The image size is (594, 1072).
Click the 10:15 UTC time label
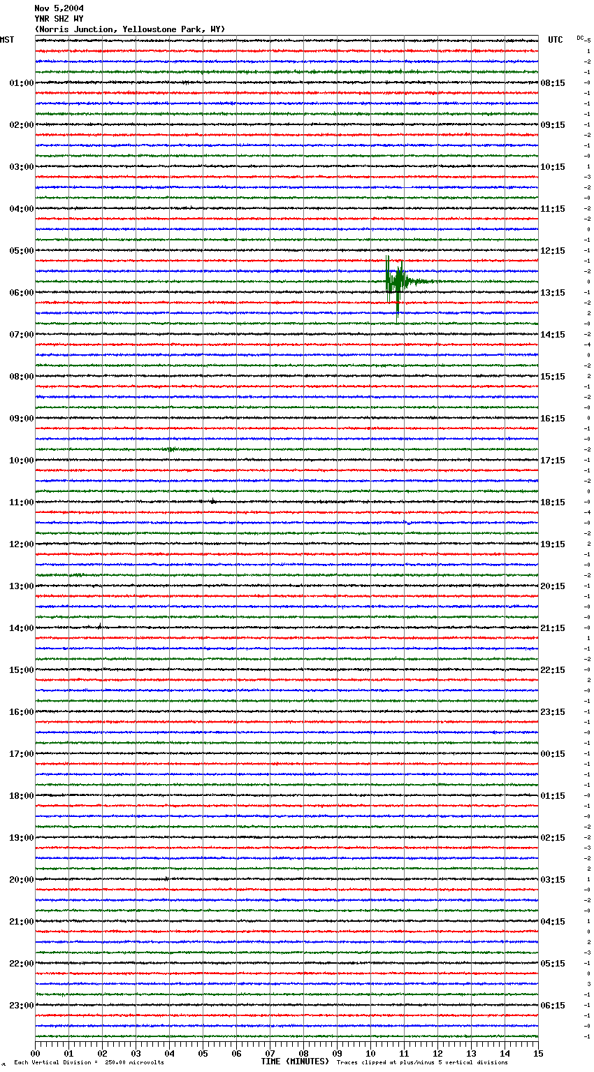pyautogui.click(x=553, y=167)
